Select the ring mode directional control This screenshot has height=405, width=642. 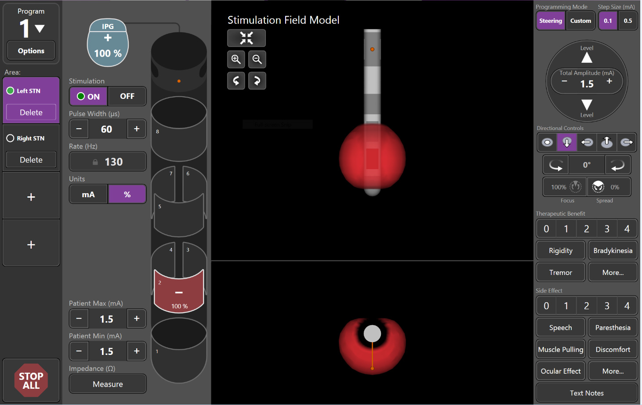coord(547,142)
